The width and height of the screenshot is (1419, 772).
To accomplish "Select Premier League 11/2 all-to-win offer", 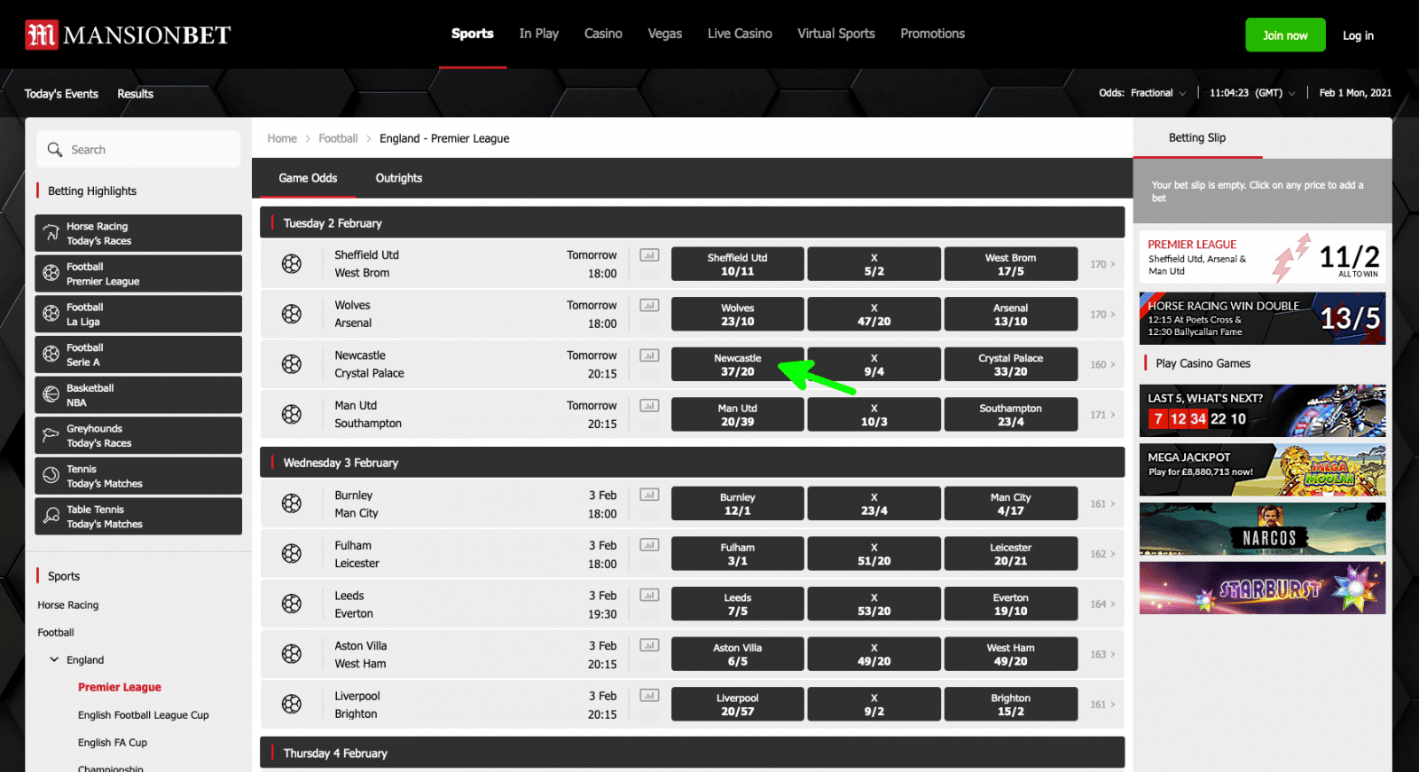I will pos(1262,257).
